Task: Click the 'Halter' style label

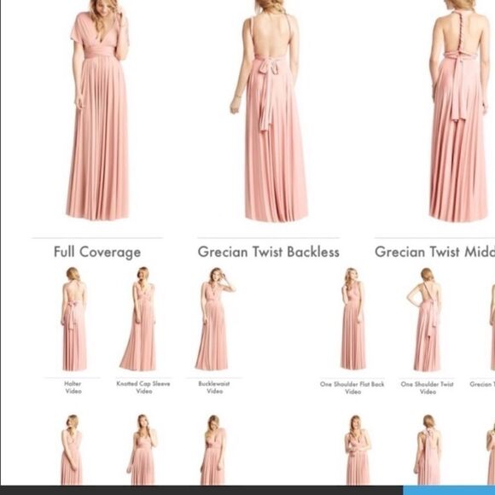Action: tap(73, 383)
